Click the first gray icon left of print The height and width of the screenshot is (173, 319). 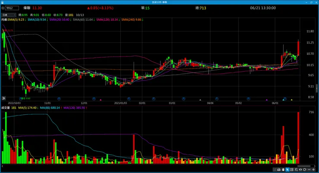click(275, 170)
